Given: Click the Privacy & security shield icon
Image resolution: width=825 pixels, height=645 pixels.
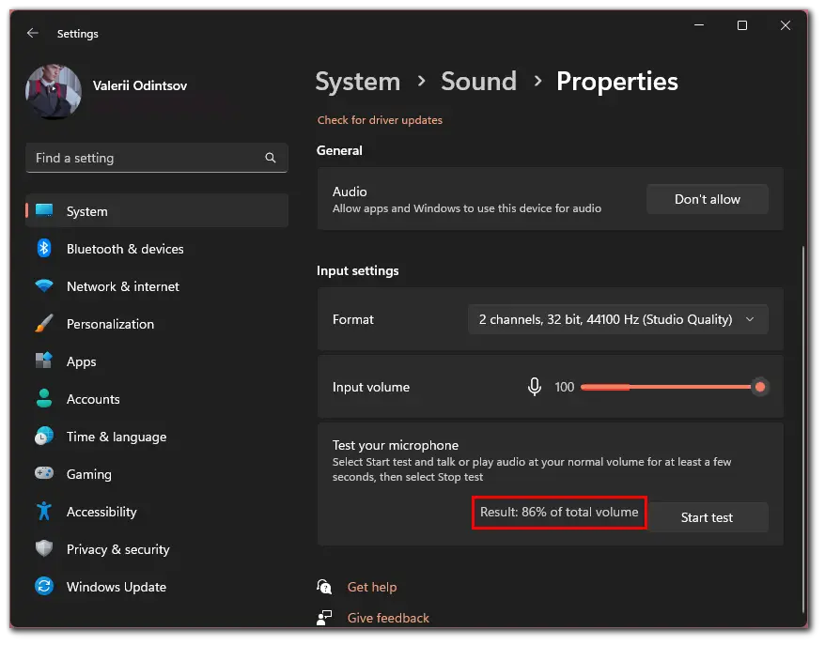Looking at the screenshot, I should coord(44,548).
